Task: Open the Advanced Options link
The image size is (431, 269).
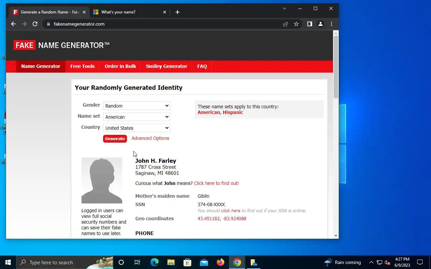Action: pyautogui.click(x=150, y=138)
